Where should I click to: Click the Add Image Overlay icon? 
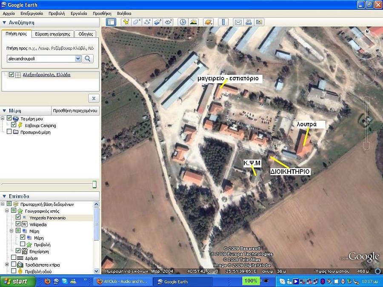pos(158,22)
